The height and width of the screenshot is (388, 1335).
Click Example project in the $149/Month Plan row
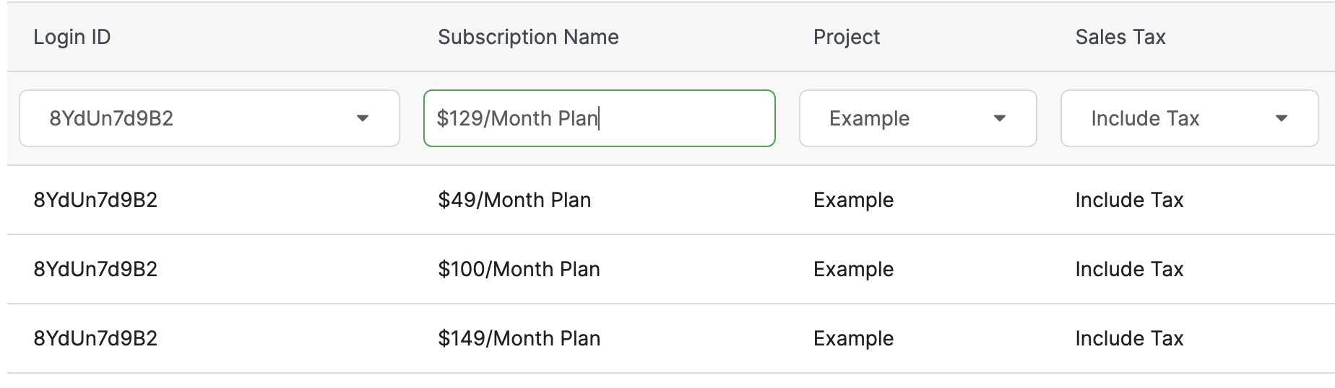point(853,338)
